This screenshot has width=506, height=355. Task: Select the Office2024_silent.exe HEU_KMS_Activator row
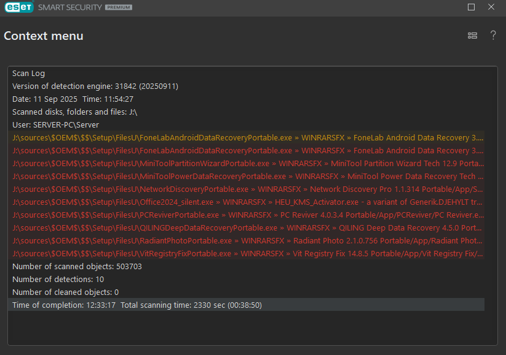click(x=246, y=202)
